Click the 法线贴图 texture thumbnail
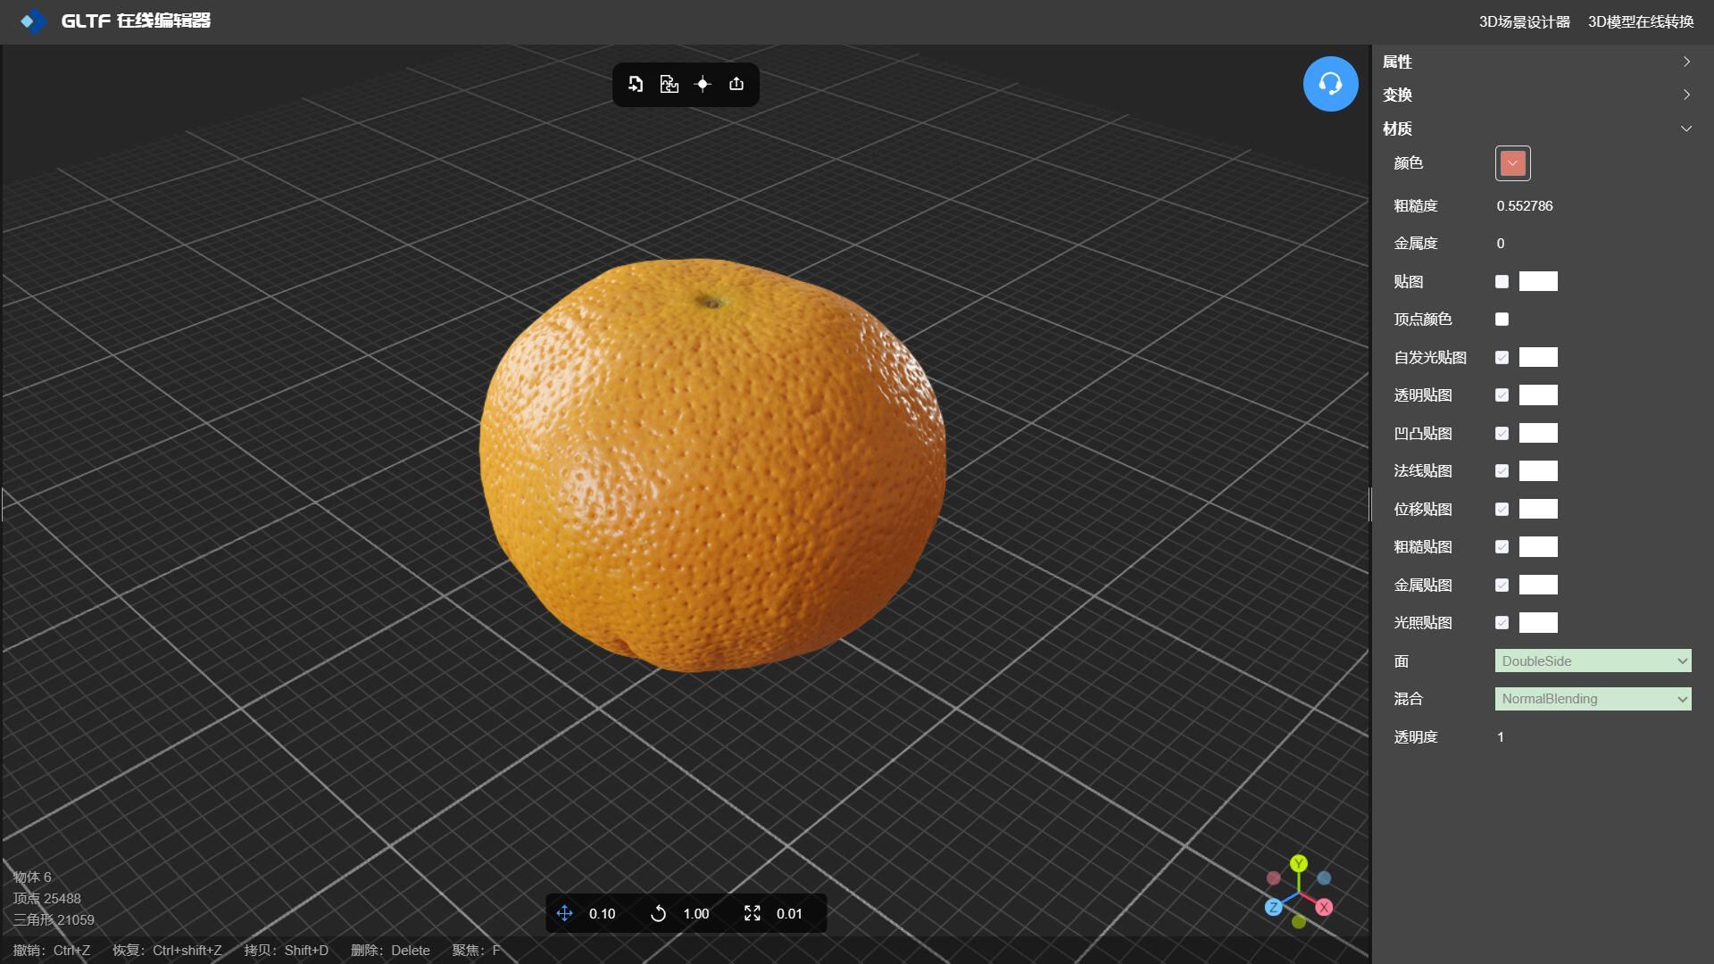Image resolution: width=1714 pixels, height=964 pixels. click(1538, 470)
